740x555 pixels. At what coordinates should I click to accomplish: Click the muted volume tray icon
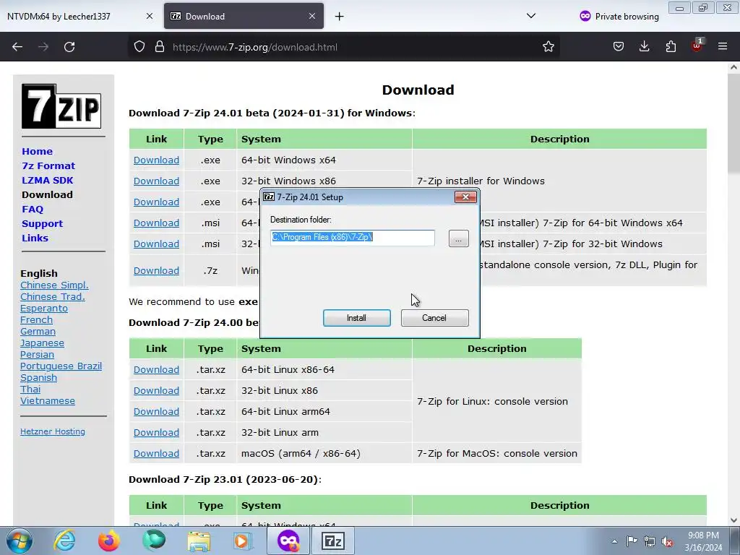coord(667,541)
